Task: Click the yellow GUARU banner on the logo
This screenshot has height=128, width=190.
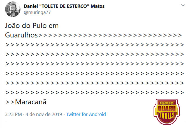Action: pyautogui.click(x=167, y=108)
